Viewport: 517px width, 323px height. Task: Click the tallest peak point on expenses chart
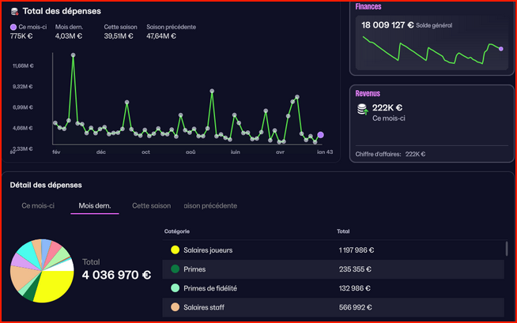74,55
